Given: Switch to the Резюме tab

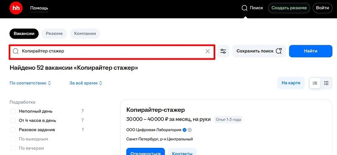Looking at the screenshot, I should [x=54, y=34].
